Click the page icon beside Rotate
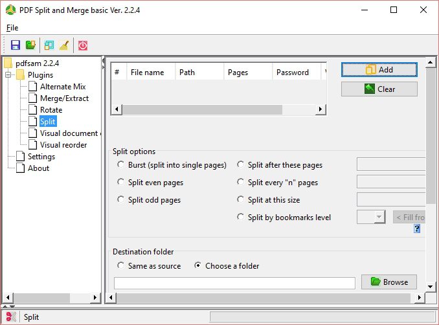This screenshot has width=439, height=325. pyautogui.click(x=32, y=109)
